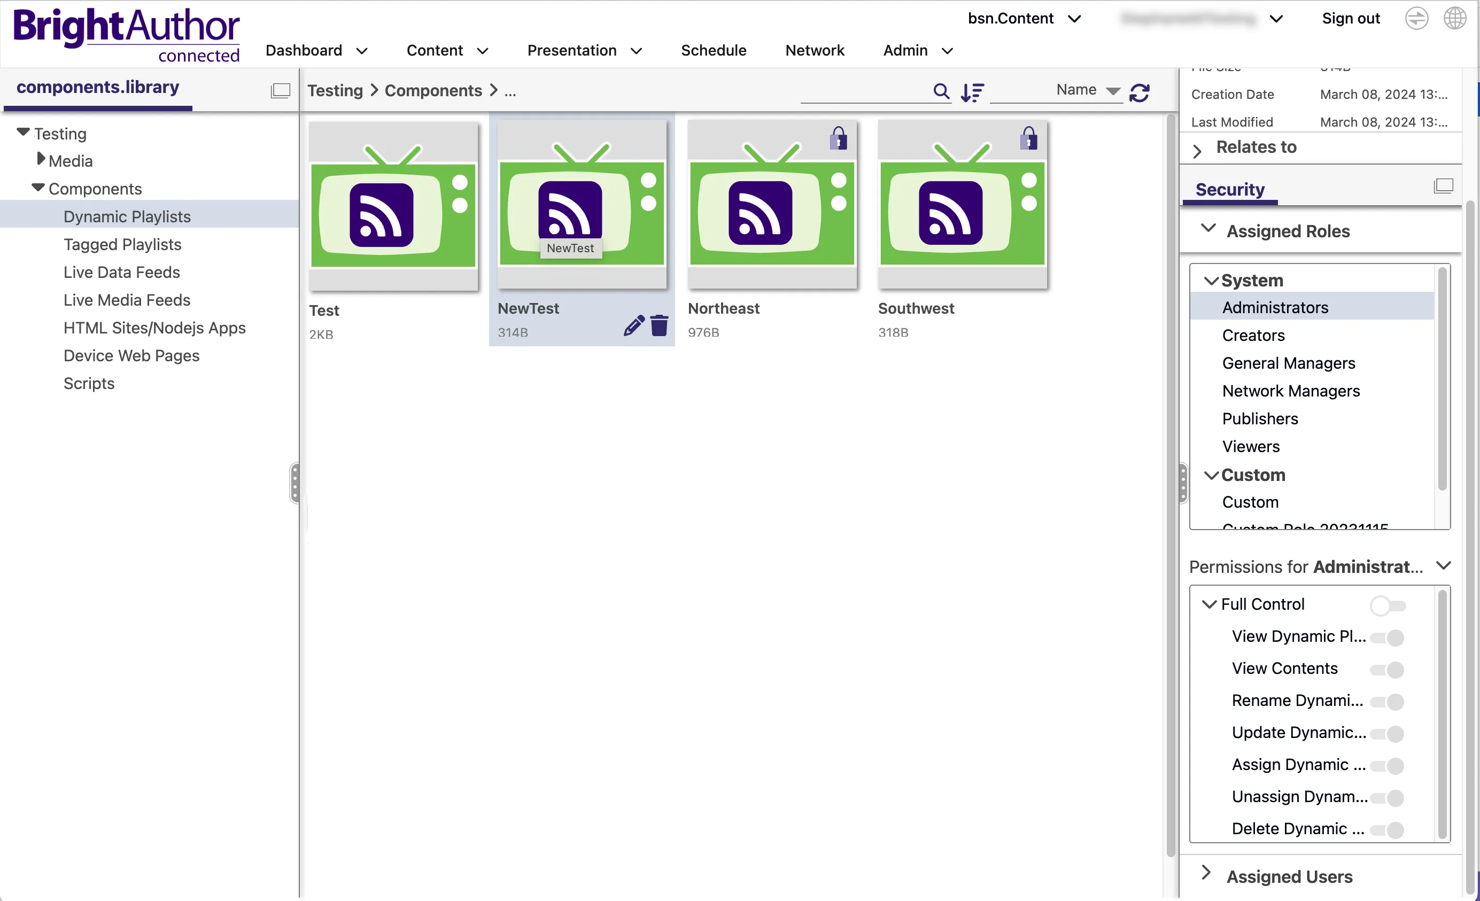Toggle Update Dynamic Playlist permission
This screenshot has height=901, width=1480.
(x=1387, y=733)
